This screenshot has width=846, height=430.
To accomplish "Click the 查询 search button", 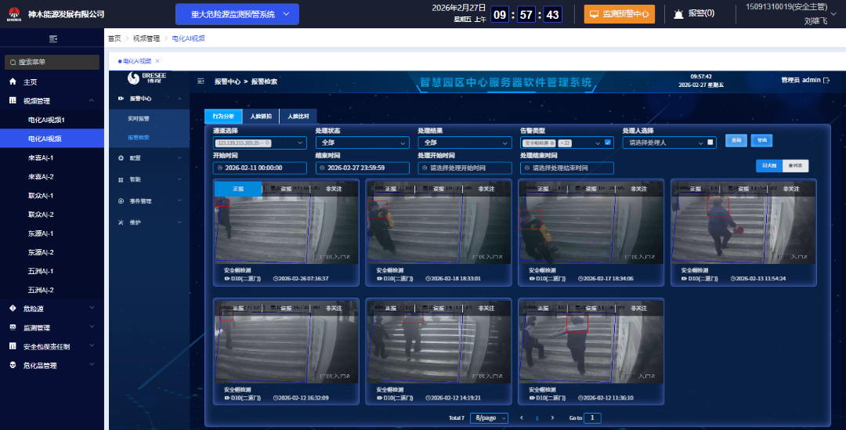I will 736,140.
